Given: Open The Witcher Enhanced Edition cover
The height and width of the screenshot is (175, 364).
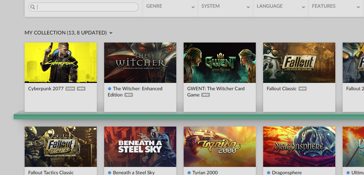Looking at the screenshot, I should click(x=140, y=63).
